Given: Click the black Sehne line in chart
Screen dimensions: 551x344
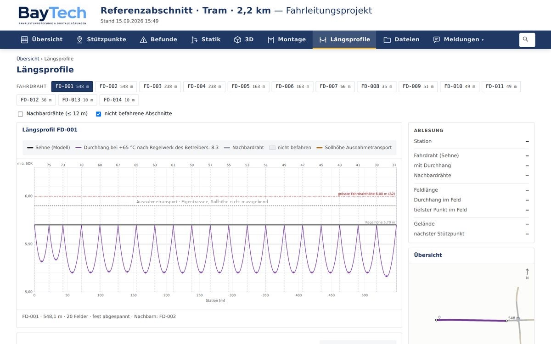Looking at the screenshot, I should coord(215,225).
